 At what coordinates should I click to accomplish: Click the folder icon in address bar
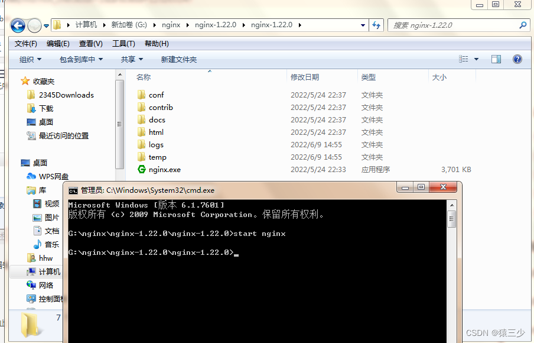57,25
